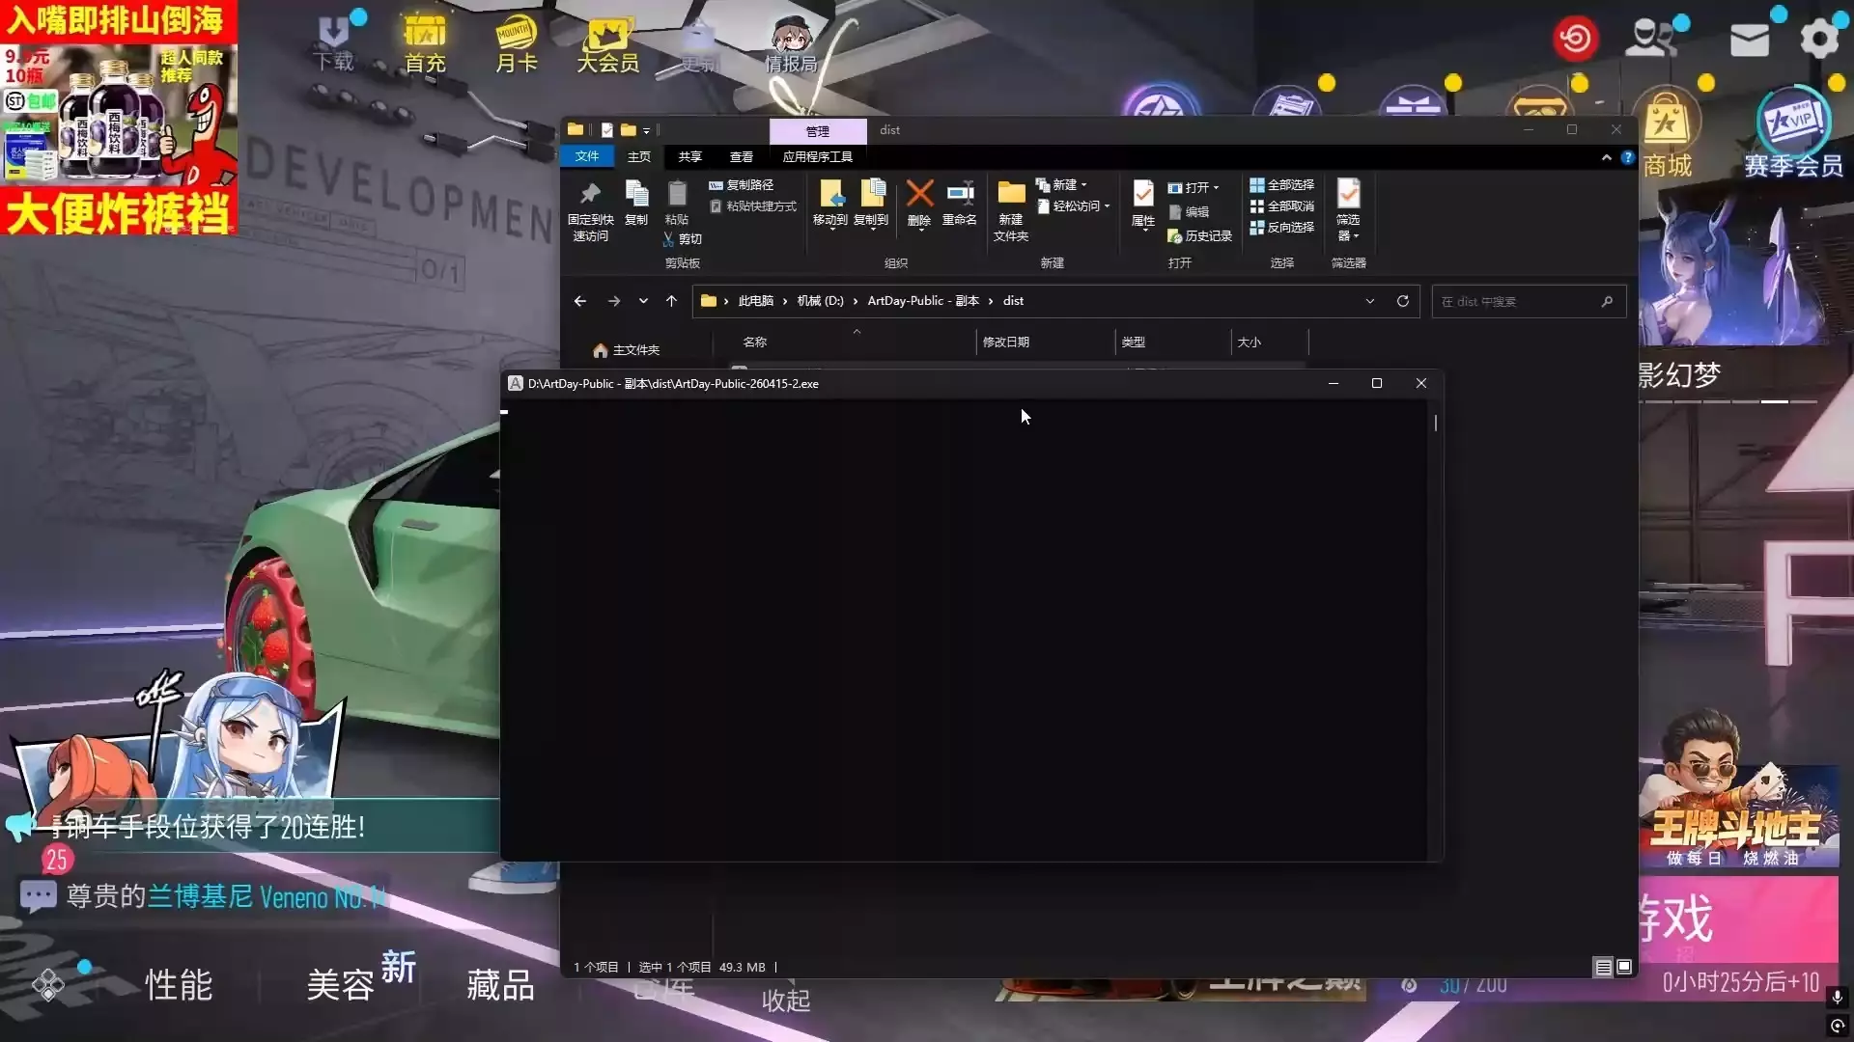Open the View (查看) ribbon tab
Image resolution: width=1854 pixels, height=1042 pixels.
click(741, 156)
